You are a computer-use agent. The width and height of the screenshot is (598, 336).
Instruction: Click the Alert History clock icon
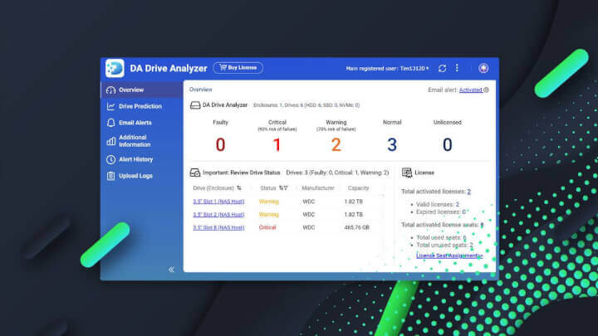click(x=110, y=159)
